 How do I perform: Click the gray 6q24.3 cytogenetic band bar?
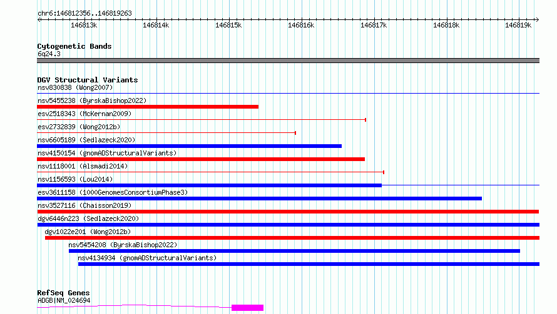pyautogui.click(x=288, y=61)
